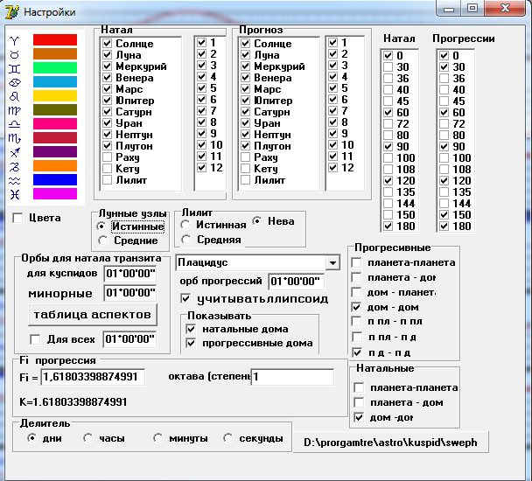Open the таблица аспектов button
This screenshot has height=481, width=532.
coord(91,314)
